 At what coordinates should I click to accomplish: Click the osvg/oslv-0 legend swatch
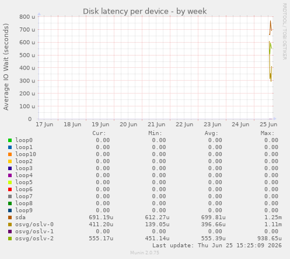10,225
